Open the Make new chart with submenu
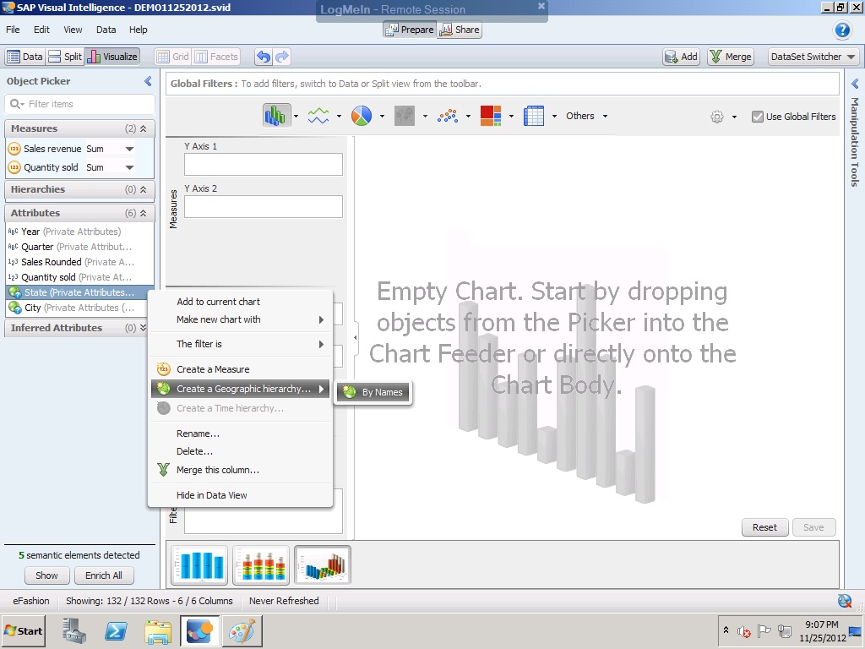865x649 pixels. pos(242,319)
